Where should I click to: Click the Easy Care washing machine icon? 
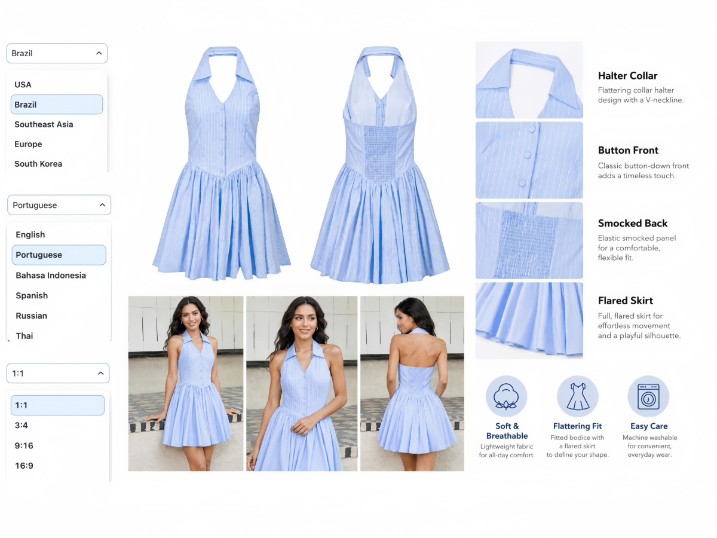(648, 396)
